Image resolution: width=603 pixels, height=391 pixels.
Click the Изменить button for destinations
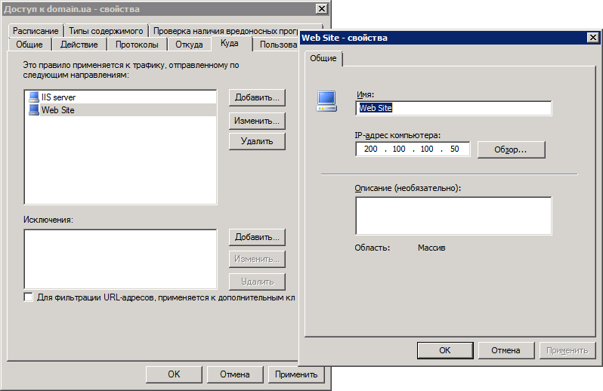257,120
